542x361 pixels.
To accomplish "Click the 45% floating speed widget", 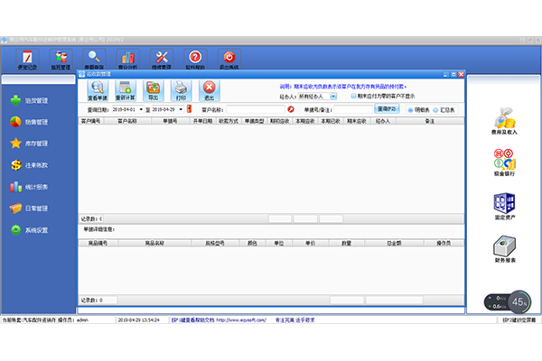I will point(508,301).
